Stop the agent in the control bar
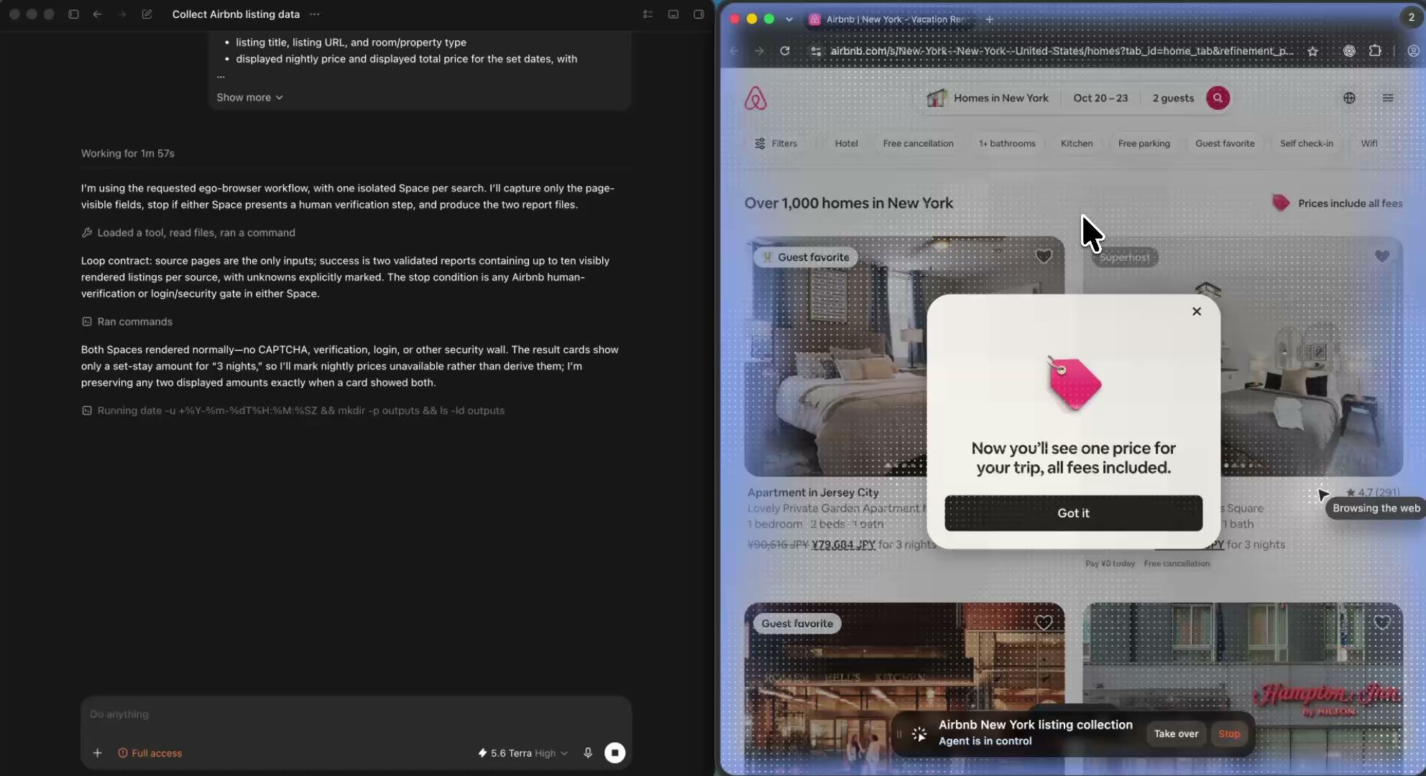 (1229, 734)
